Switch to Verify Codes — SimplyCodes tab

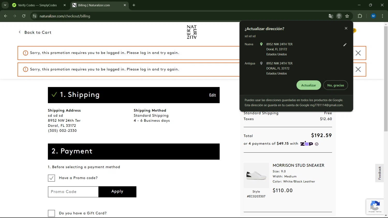(37, 5)
